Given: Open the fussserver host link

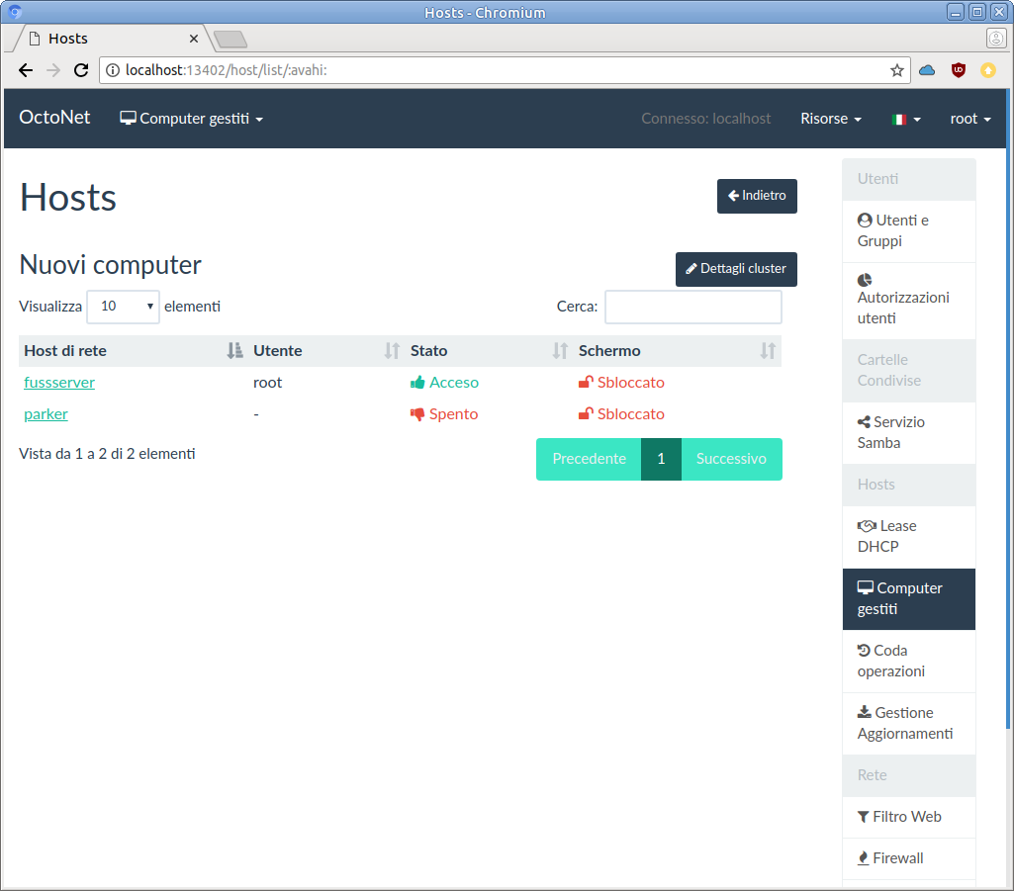Looking at the screenshot, I should 59,382.
